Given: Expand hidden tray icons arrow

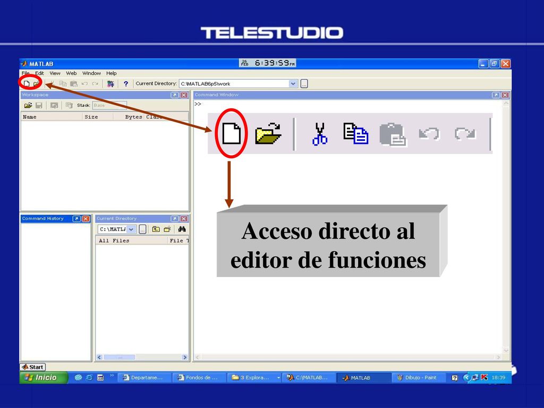Looking at the screenshot, I should click(466, 378).
